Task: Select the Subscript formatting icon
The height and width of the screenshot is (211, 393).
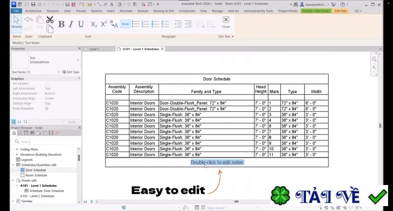Action: tap(94, 24)
